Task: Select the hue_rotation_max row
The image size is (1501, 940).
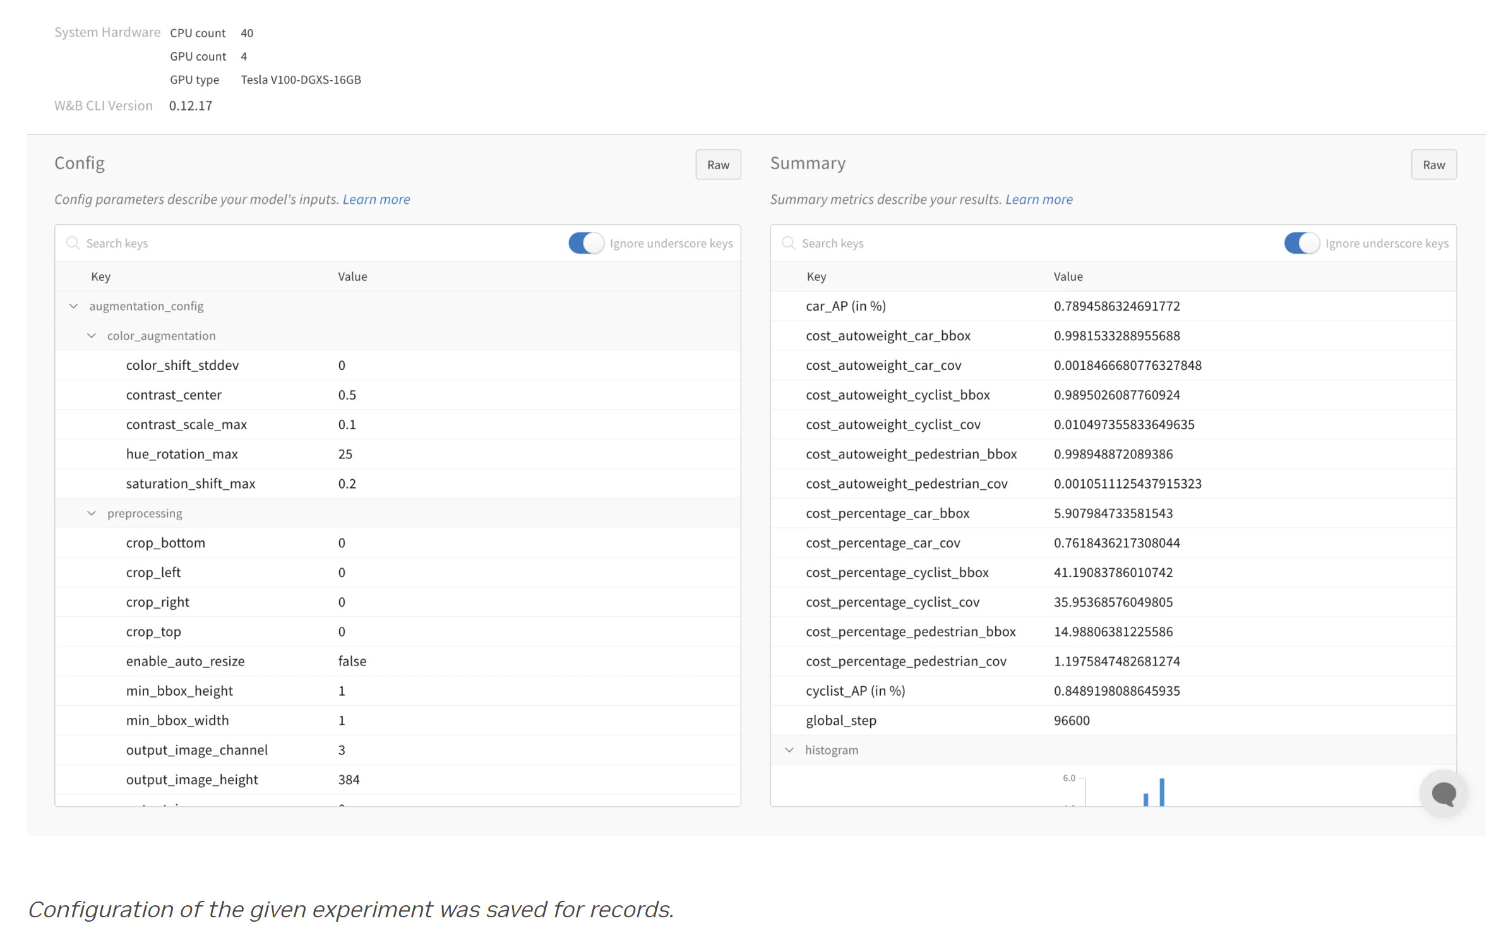Action: 182,454
